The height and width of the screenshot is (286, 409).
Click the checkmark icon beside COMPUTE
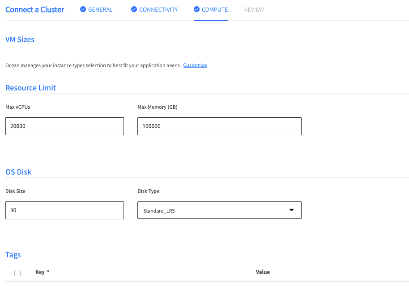(x=196, y=9)
